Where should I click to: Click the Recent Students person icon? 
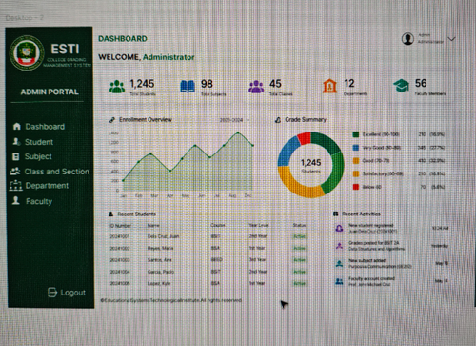[111, 214]
